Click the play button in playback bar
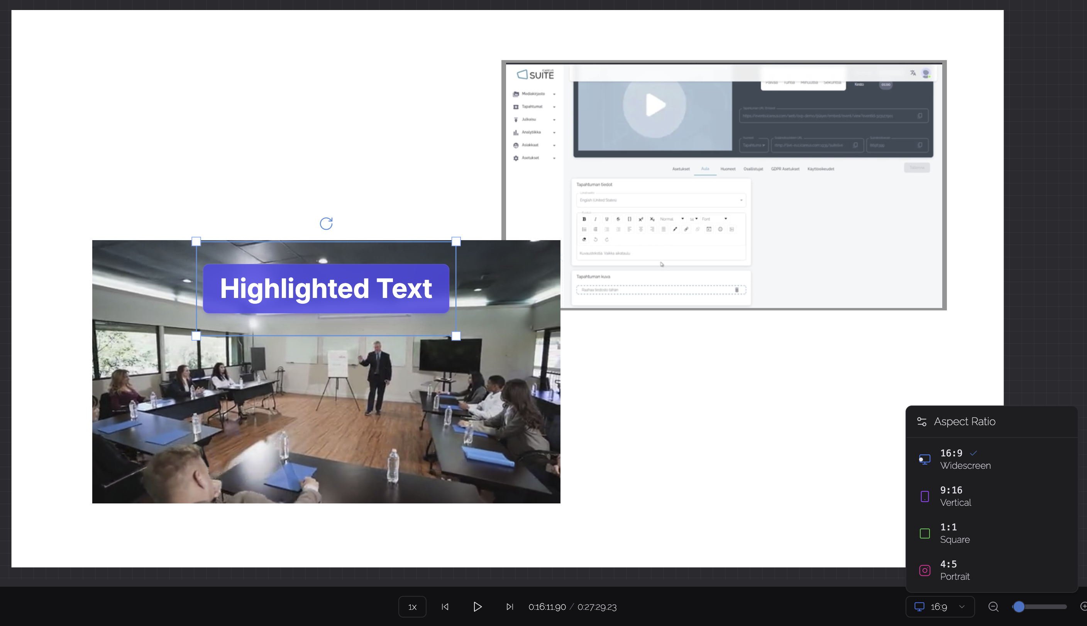 pos(477,607)
